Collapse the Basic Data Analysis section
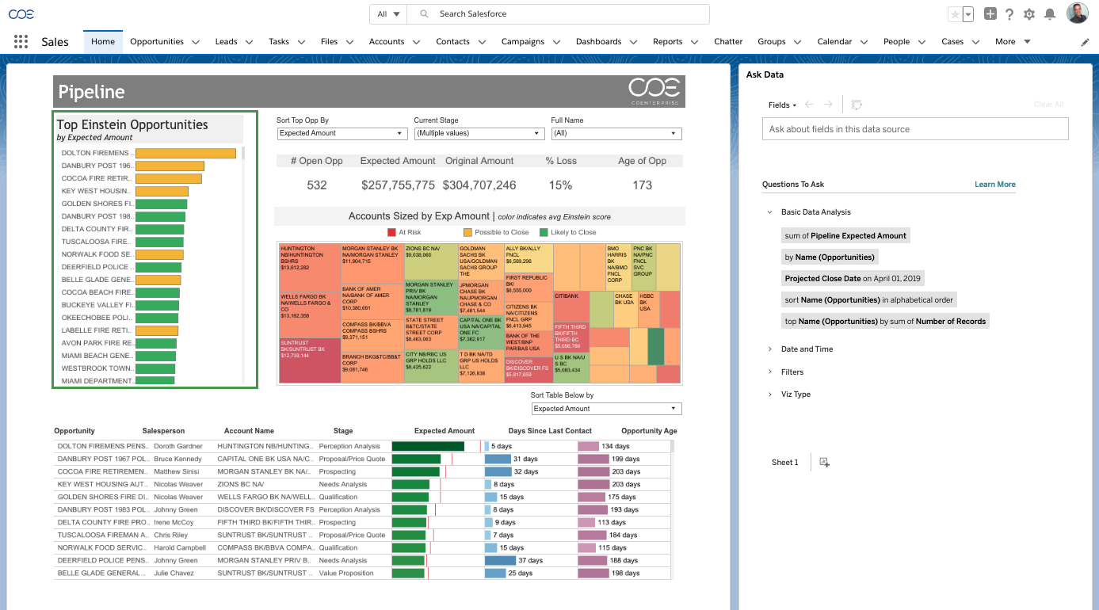 770,212
